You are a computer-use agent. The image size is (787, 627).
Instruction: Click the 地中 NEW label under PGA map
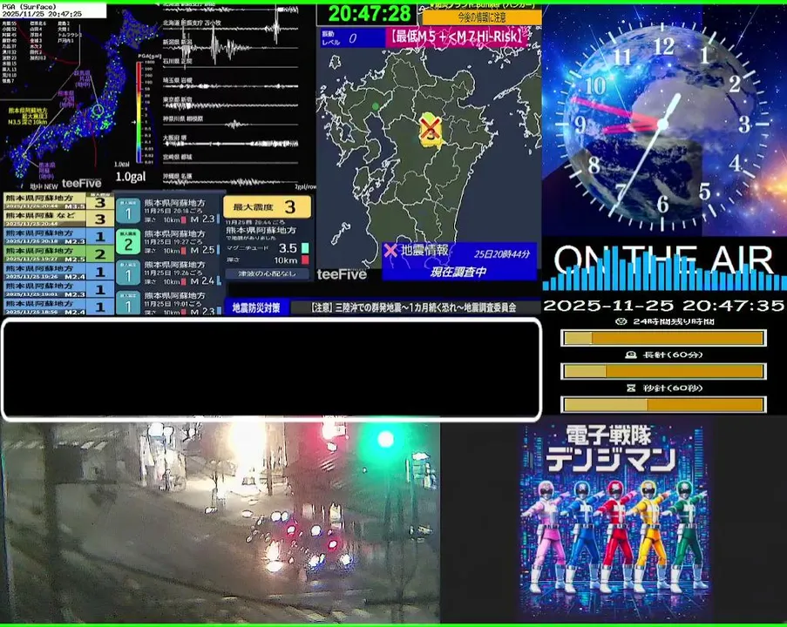(44, 185)
